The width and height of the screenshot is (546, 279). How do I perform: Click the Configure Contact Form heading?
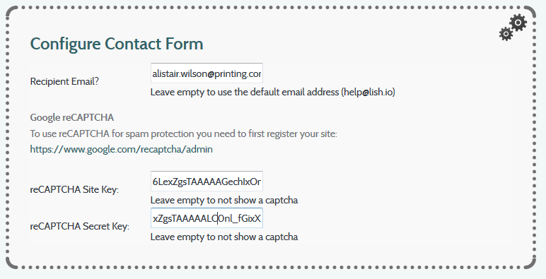tap(117, 44)
